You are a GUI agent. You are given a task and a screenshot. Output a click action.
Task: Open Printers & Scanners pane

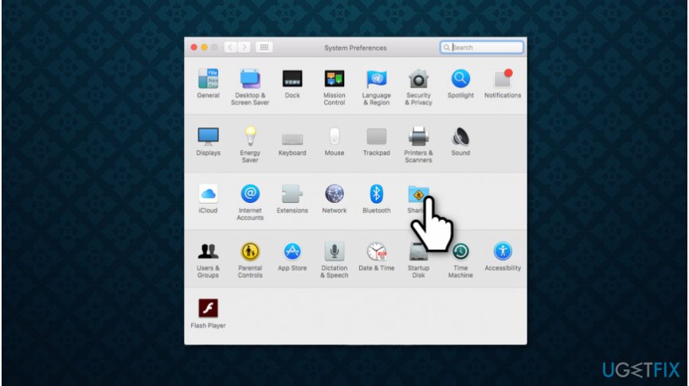pos(418,137)
